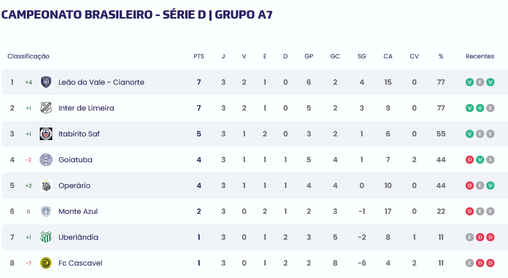Screen dimensions: 508x278
Task: Click the Leão do Vale - Cianorte crest
Action: [46, 82]
